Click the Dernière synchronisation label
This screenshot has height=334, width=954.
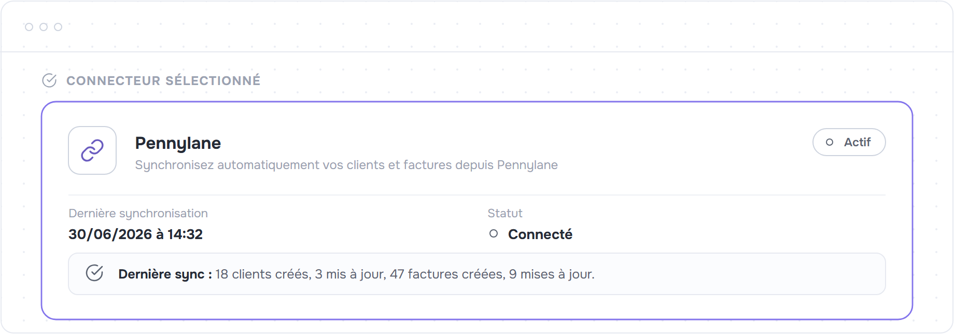[138, 214]
